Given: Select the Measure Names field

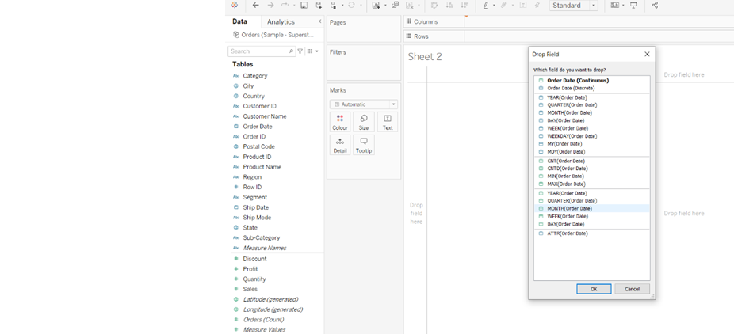Looking at the screenshot, I should pyautogui.click(x=265, y=248).
